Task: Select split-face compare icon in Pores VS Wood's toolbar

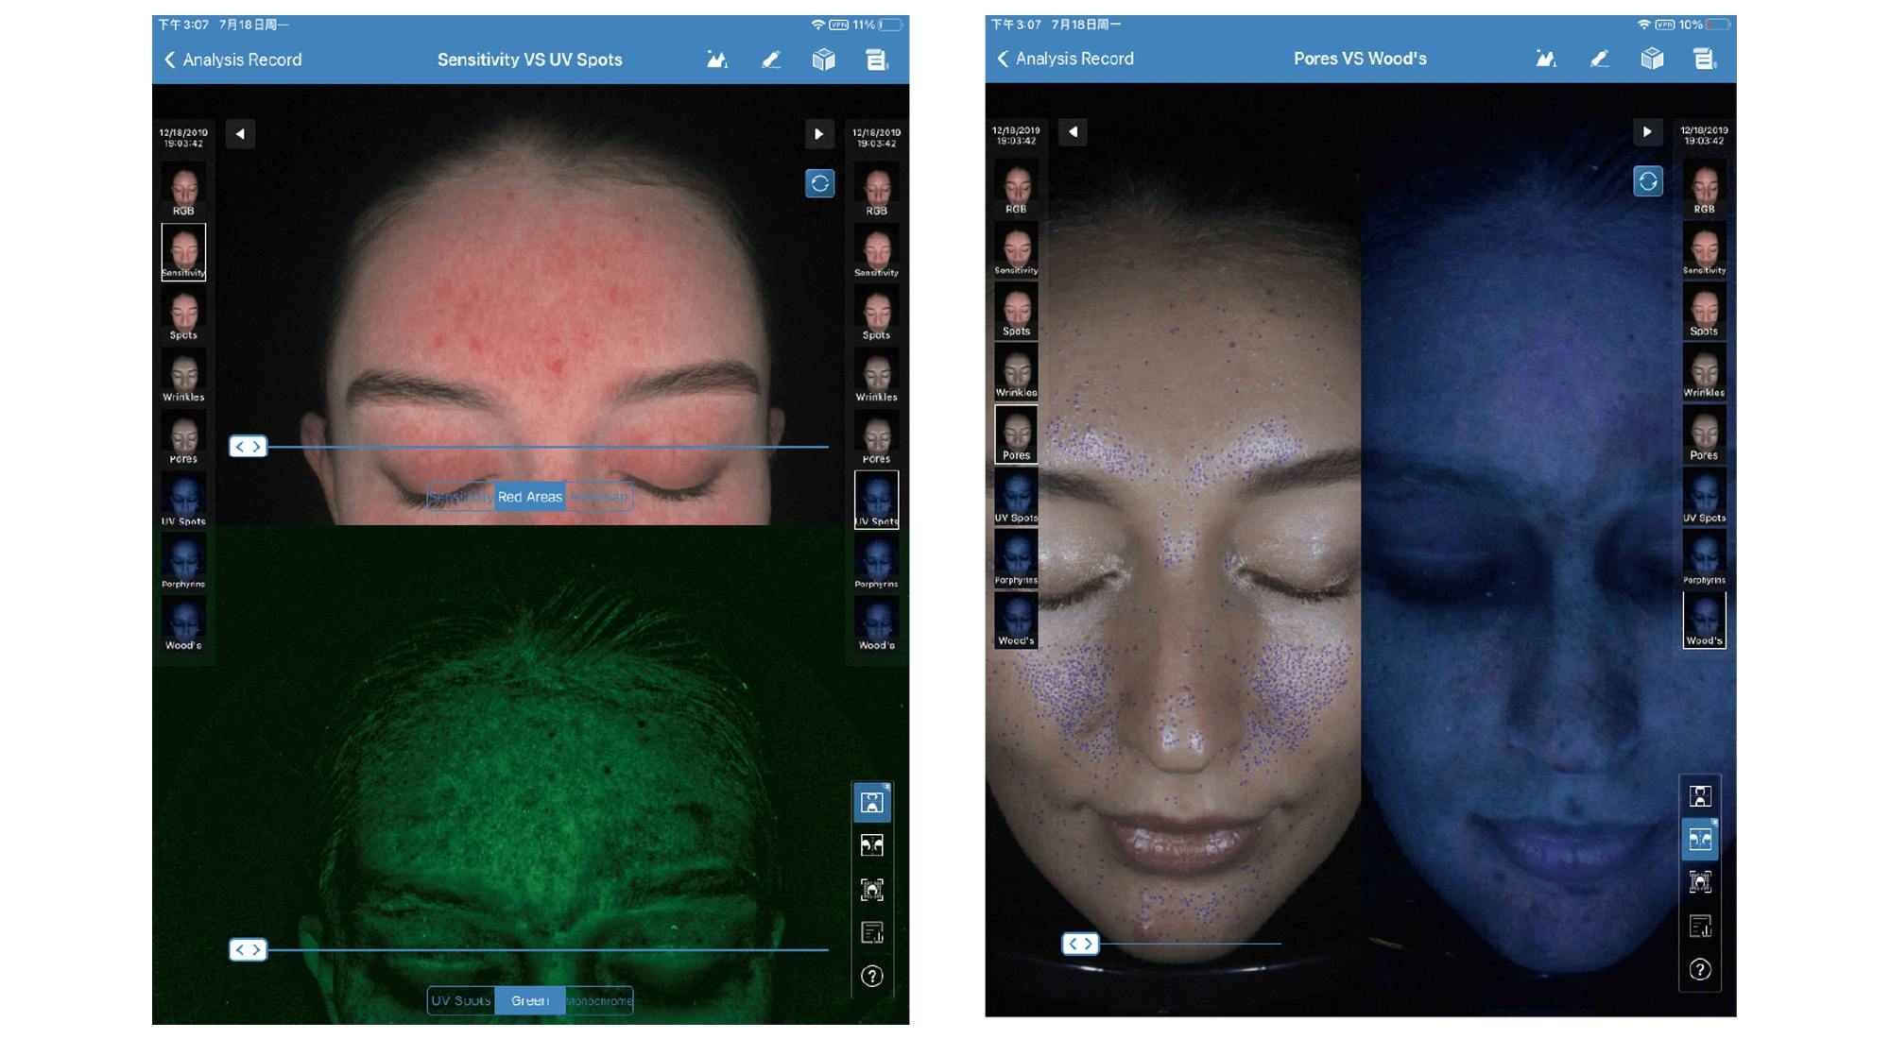Action: (1700, 839)
